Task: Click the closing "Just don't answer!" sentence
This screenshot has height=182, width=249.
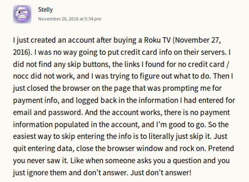Action: pyautogui.click(x=160, y=173)
